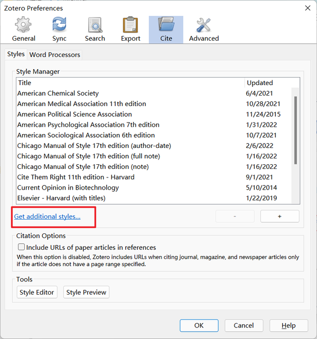This screenshot has height=339, width=317.
Task: Open the Style Editor
Action: (37, 292)
